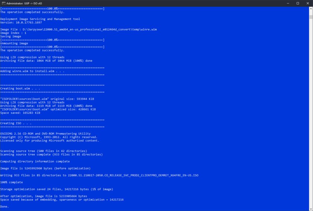
Task: Click the 'Copyright (C) Microsoft, 1993-2012' line
Action: tap(49, 137)
